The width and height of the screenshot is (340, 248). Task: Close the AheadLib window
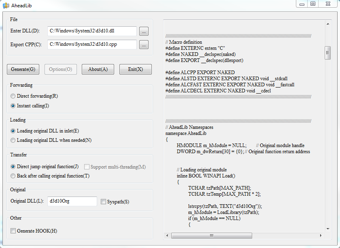click(328, 4)
